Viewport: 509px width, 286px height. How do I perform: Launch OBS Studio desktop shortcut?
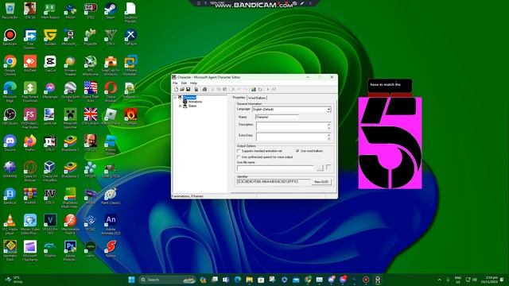point(10,117)
